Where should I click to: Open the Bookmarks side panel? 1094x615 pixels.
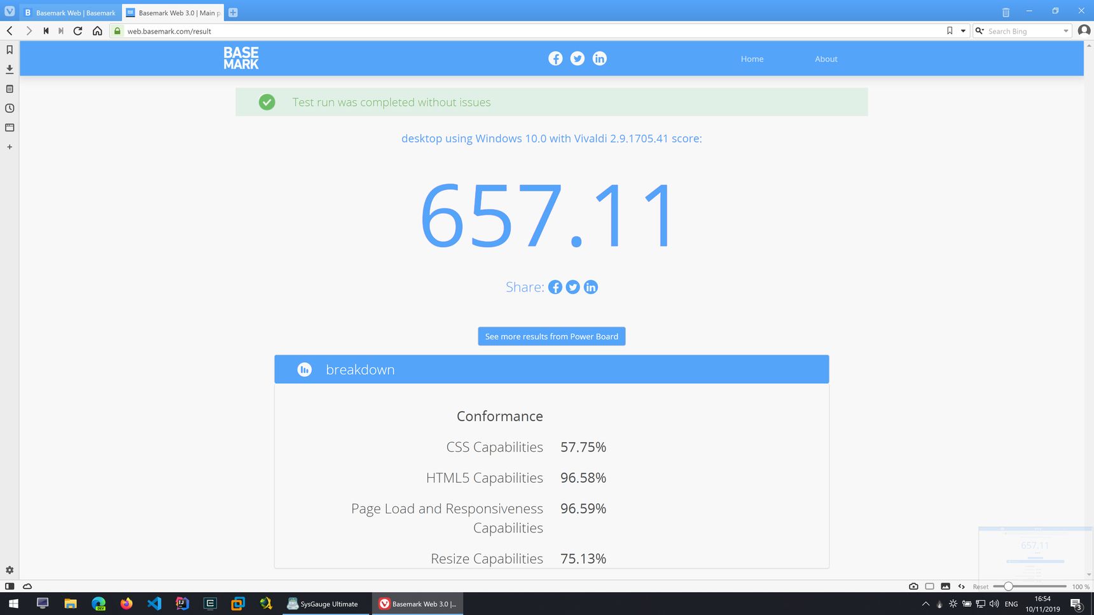[x=10, y=50]
